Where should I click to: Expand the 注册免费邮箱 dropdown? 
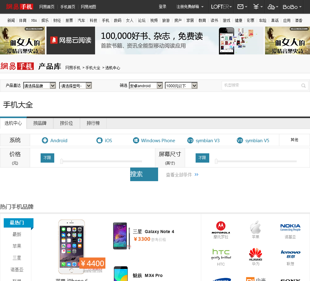pyautogui.click(x=190, y=7)
